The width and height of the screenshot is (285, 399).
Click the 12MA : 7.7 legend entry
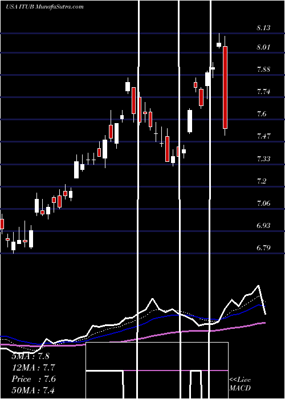coord(33,368)
